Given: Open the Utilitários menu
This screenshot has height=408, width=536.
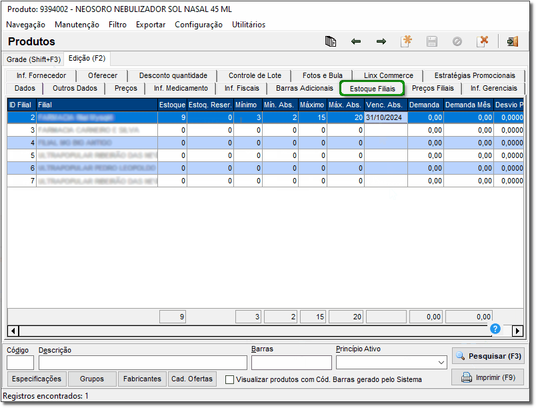Looking at the screenshot, I should click(249, 25).
